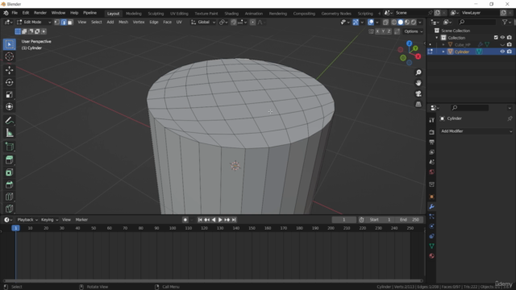Open the timeline Marker menu

[81, 220]
